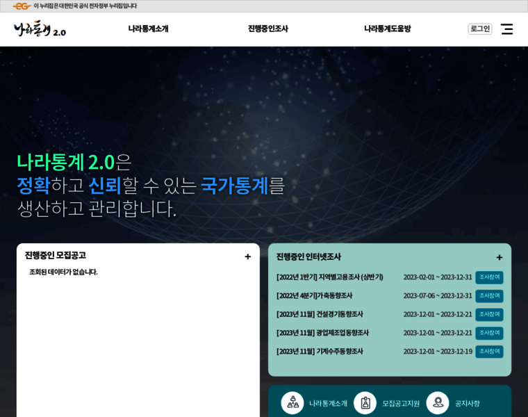528x417 pixels.
Task: Click the 로그인 button
Action: point(480,29)
